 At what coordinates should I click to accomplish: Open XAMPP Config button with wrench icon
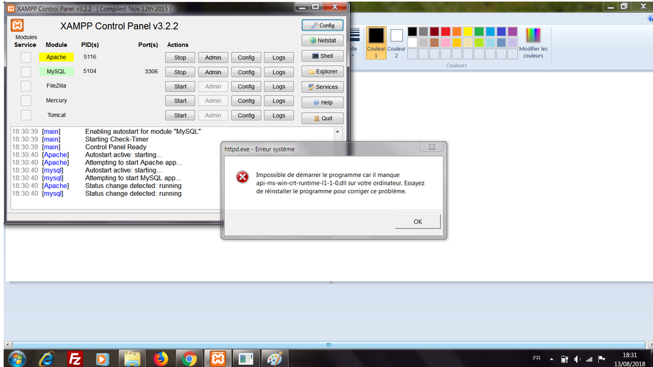click(x=323, y=25)
